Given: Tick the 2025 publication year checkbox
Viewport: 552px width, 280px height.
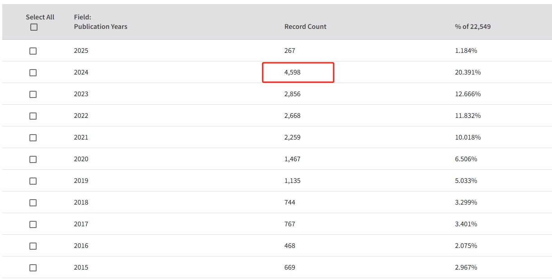Looking at the screenshot, I should pyautogui.click(x=33, y=51).
